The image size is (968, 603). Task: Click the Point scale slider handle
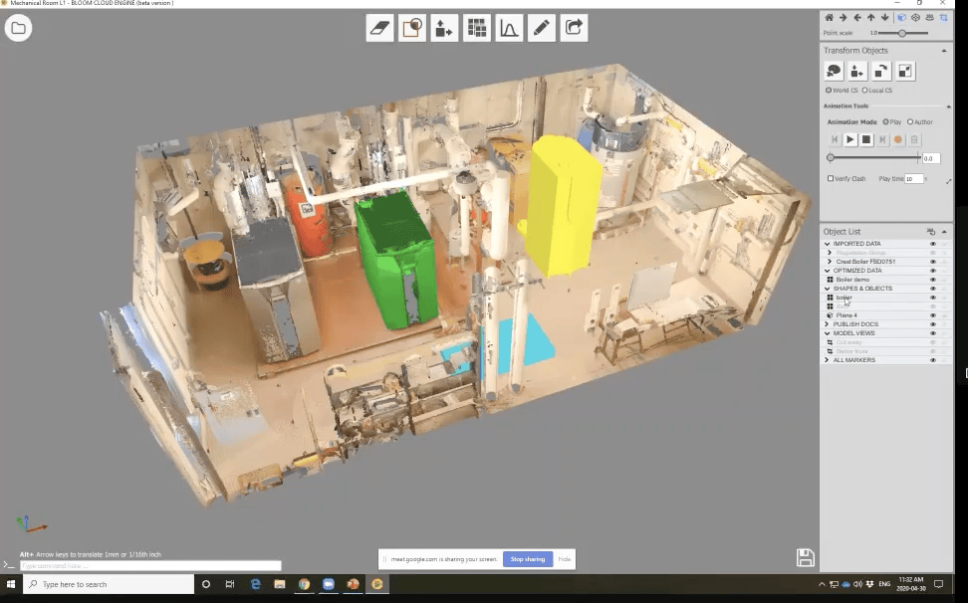(x=901, y=33)
